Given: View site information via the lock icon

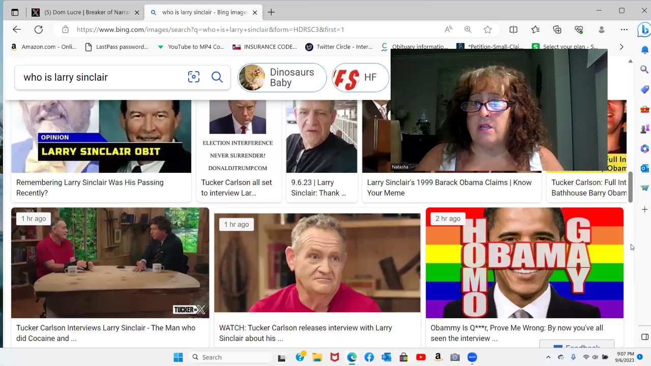Looking at the screenshot, I should click(x=65, y=29).
